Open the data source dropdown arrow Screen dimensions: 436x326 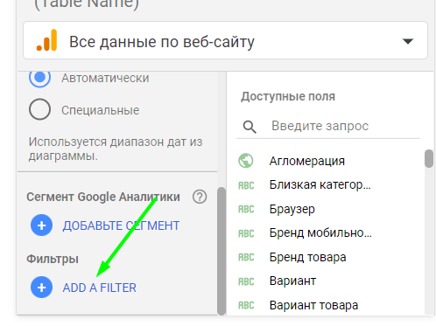(408, 41)
